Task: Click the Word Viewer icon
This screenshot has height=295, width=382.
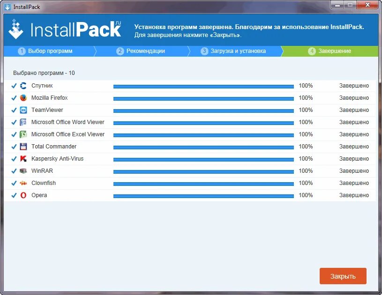Action: (x=23, y=122)
